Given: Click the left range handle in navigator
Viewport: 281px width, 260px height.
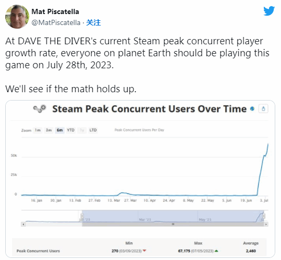Looking at the screenshot, I should tap(82, 216).
